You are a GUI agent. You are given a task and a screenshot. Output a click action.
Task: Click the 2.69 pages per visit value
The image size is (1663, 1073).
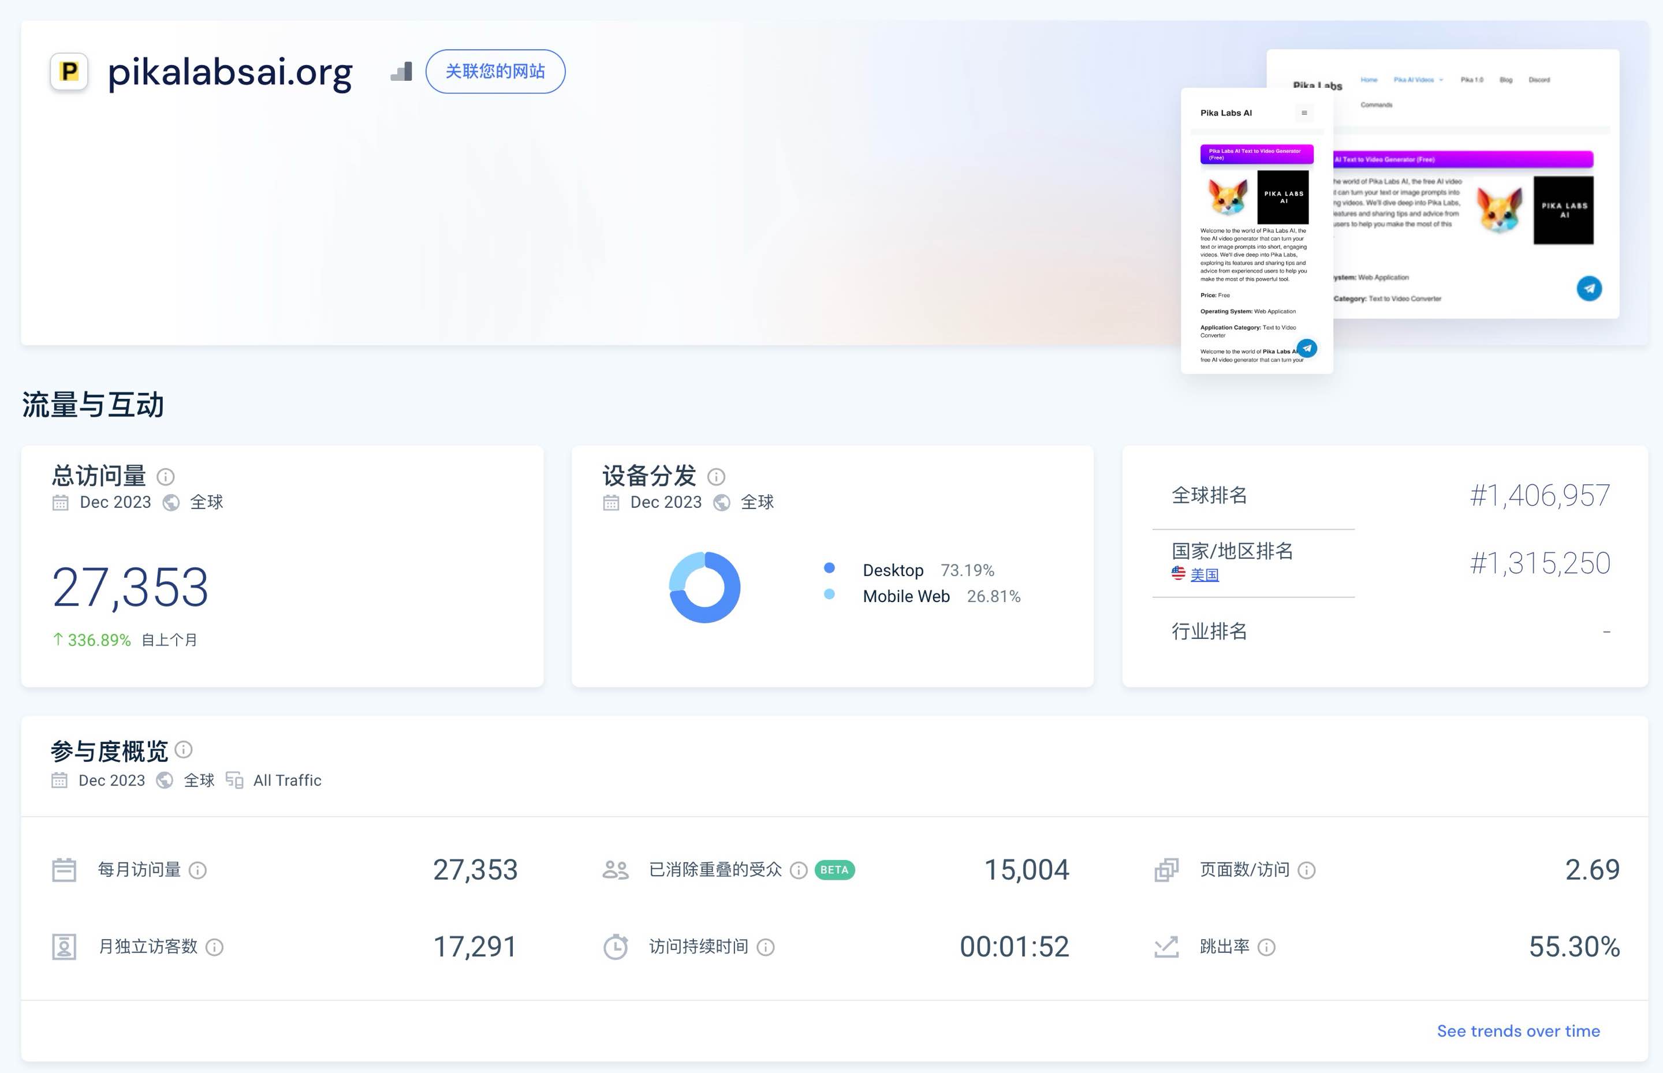[x=1592, y=870]
